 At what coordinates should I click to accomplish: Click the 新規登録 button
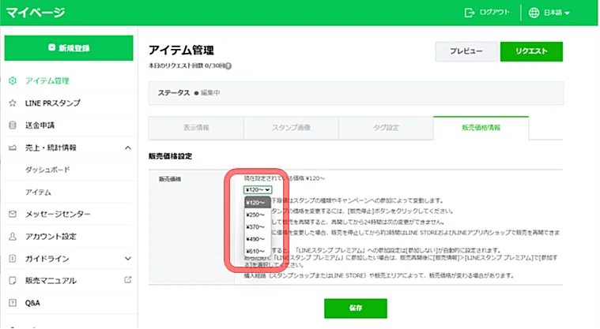[x=69, y=48]
